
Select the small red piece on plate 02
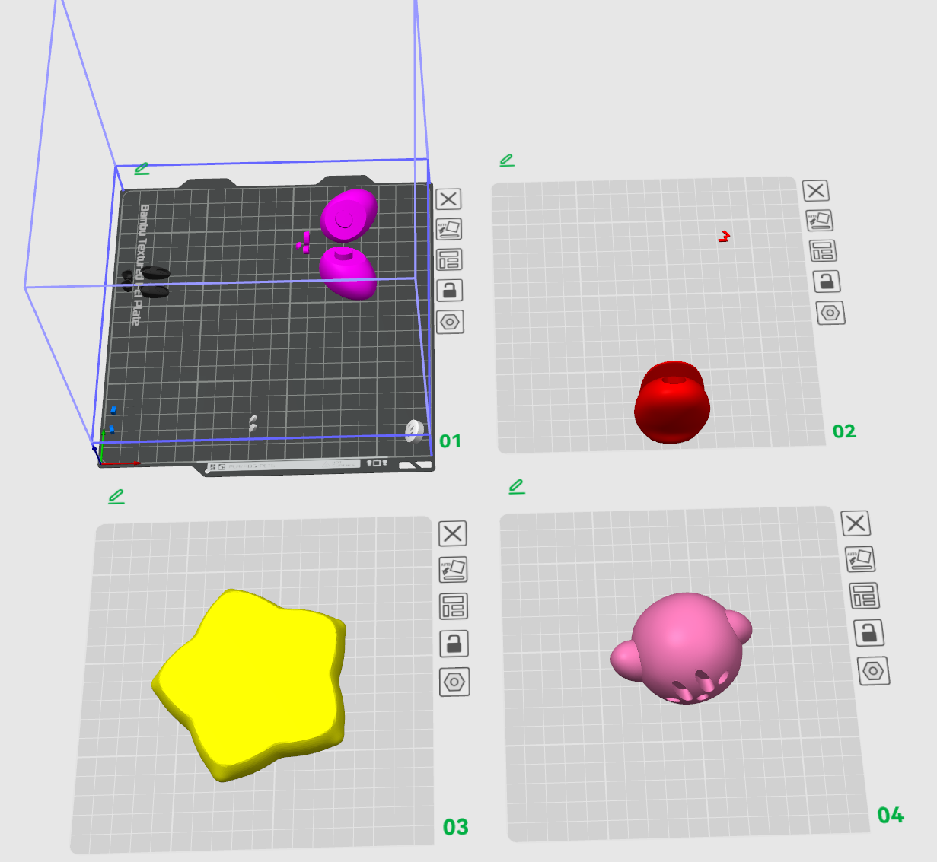tap(724, 237)
